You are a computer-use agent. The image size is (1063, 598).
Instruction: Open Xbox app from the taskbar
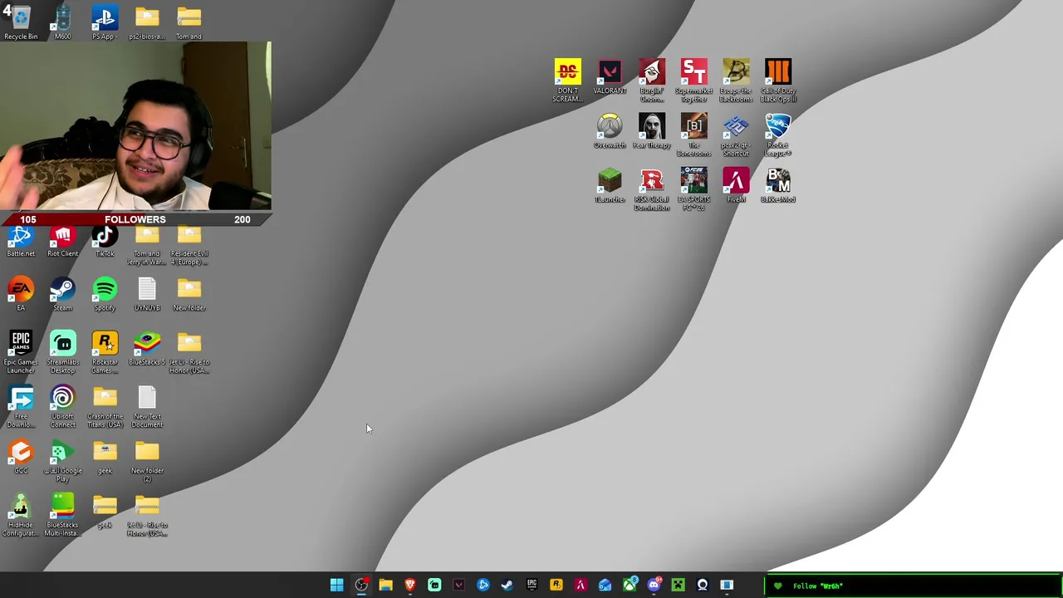click(x=629, y=585)
